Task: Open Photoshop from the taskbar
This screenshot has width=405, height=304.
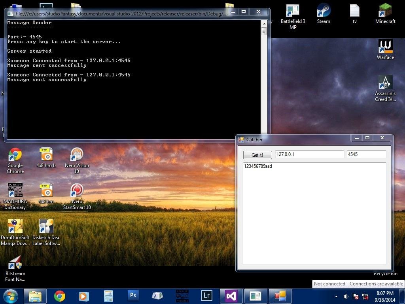Action: (133, 295)
